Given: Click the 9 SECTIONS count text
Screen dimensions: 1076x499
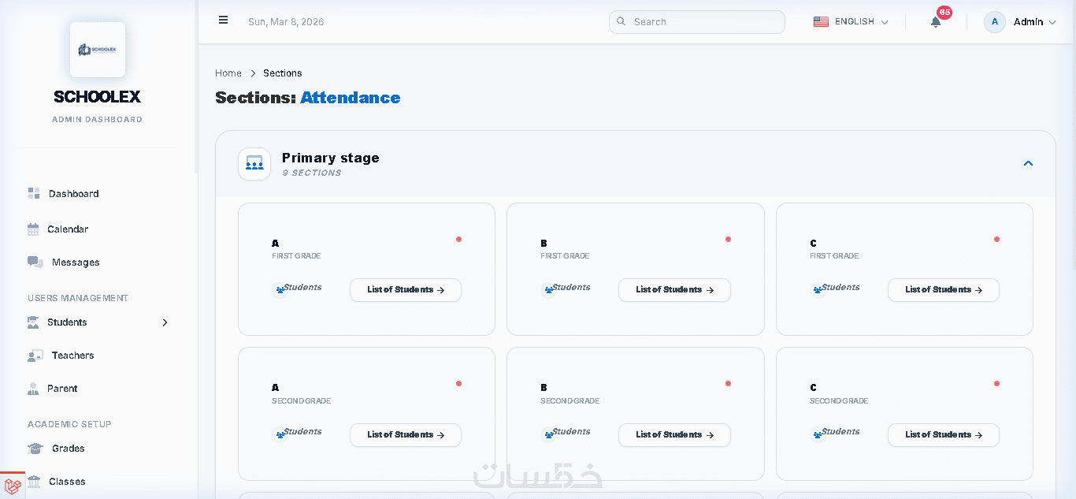Looking at the screenshot, I should 312,173.
